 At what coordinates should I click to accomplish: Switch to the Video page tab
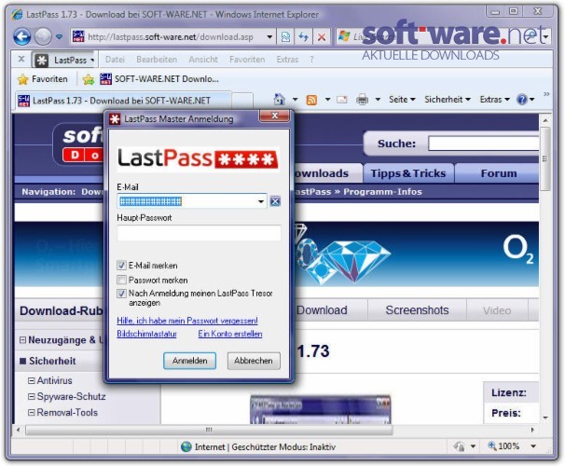pyautogui.click(x=497, y=310)
